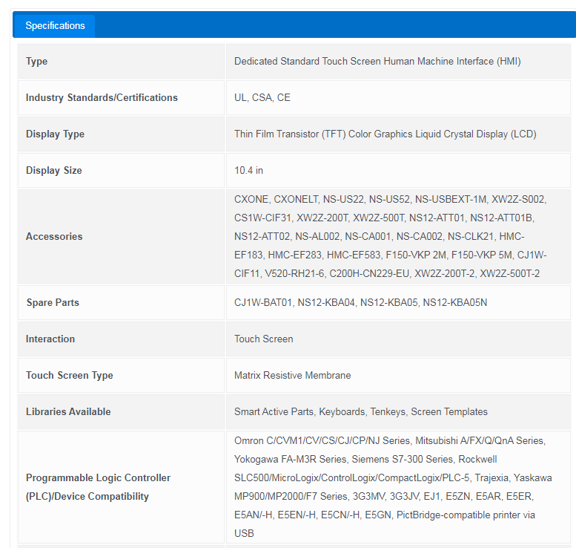Click the Display Size row label
Image resolution: width=576 pixels, height=548 pixels.
[x=54, y=171]
